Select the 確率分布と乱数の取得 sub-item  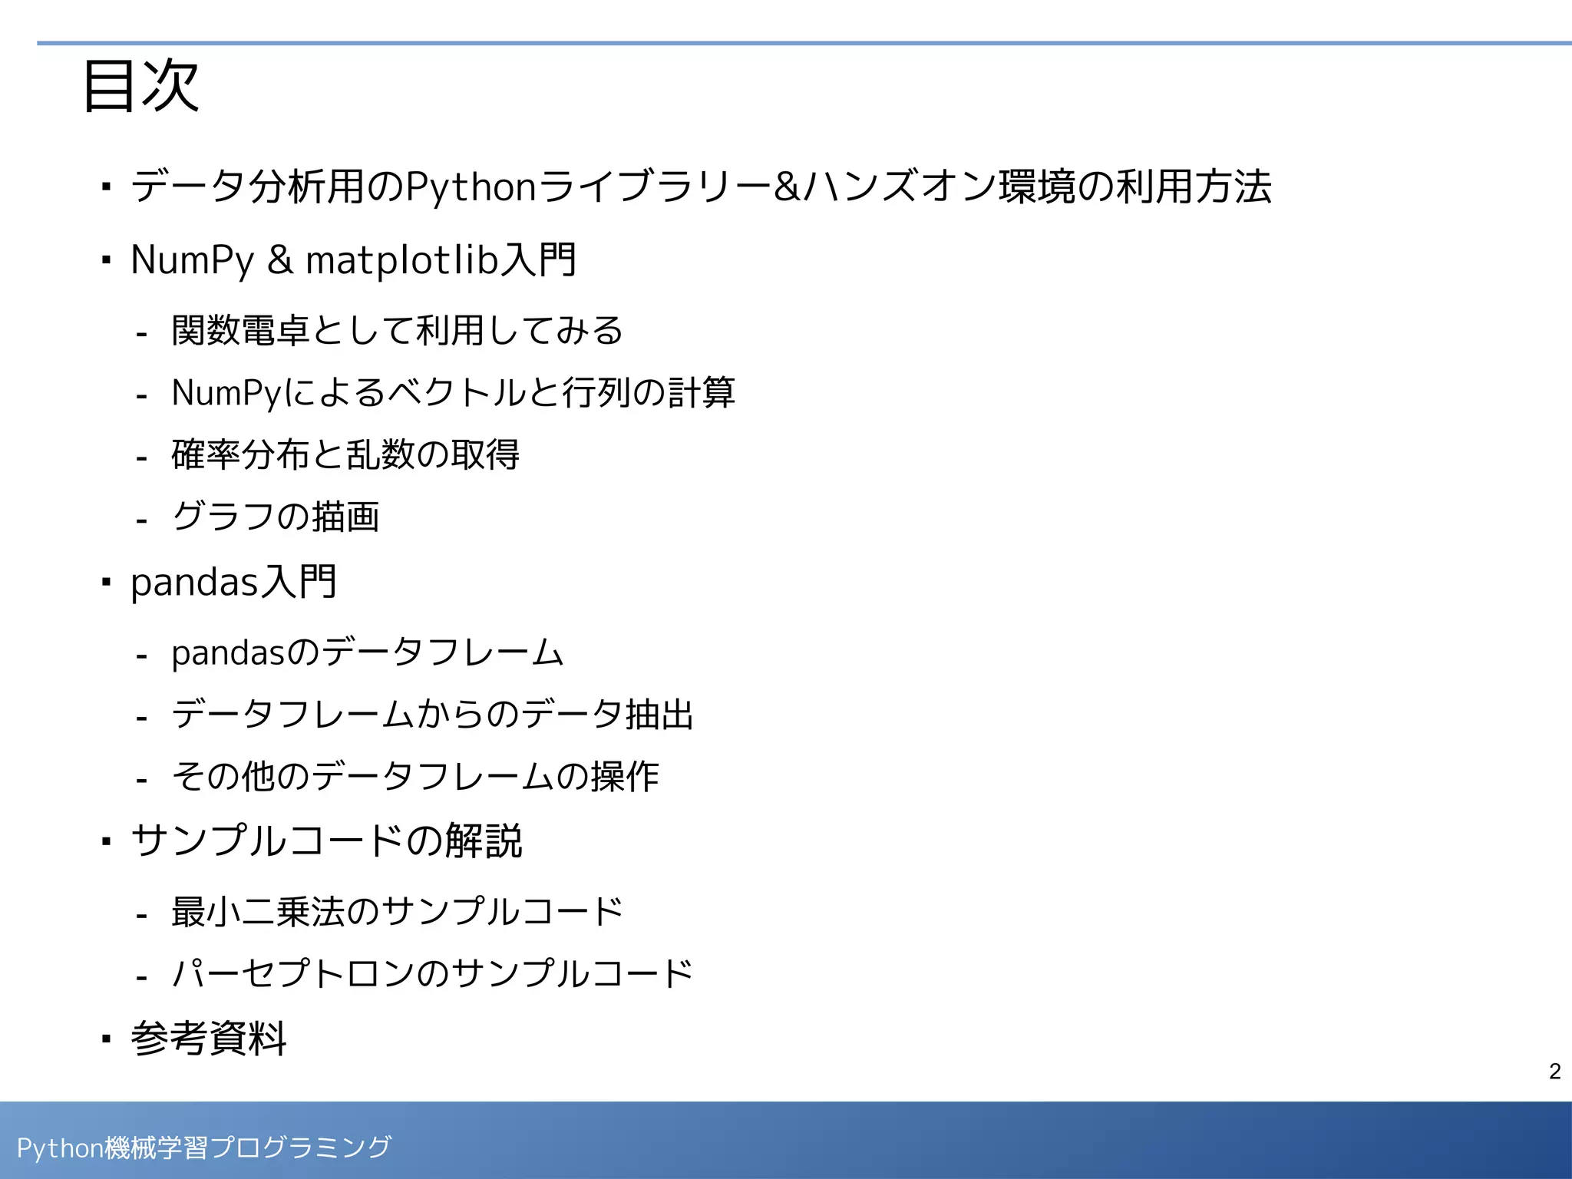click(345, 454)
